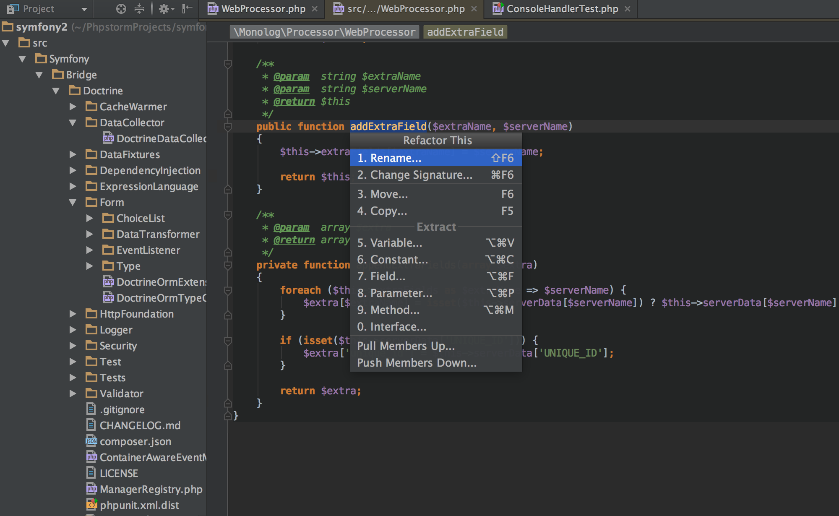Click Push Members Down button in menu
The image size is (839, 516).
click(x=417, y=362)
